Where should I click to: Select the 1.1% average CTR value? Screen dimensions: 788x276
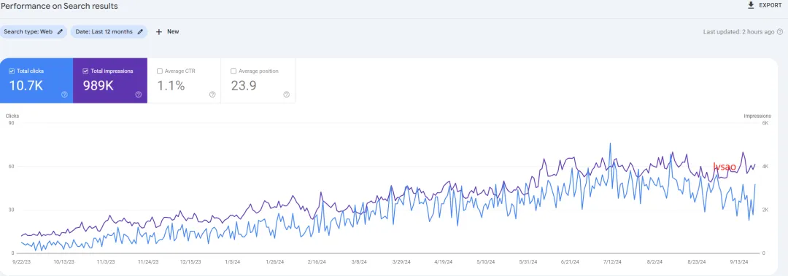pyautogui.click(x=171, y=86)
